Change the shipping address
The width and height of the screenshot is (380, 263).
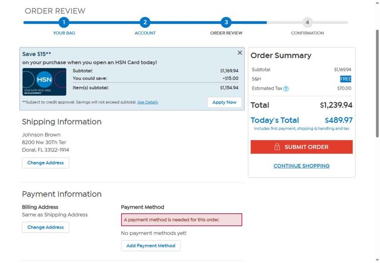(x=46, y=163)
